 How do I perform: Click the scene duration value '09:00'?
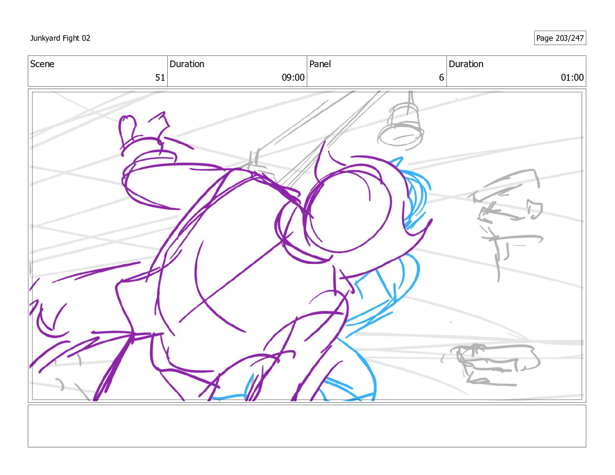tap(293, 78)
